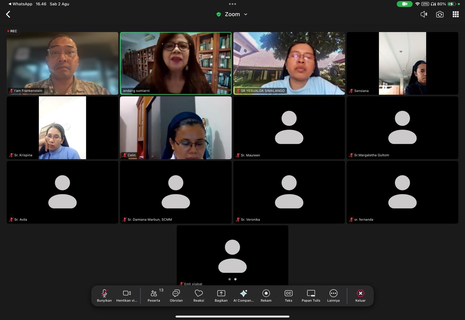Screen dimensions: 465x320
Task: Launch the AI Companion sparkle icon
Action: [244, 296]
